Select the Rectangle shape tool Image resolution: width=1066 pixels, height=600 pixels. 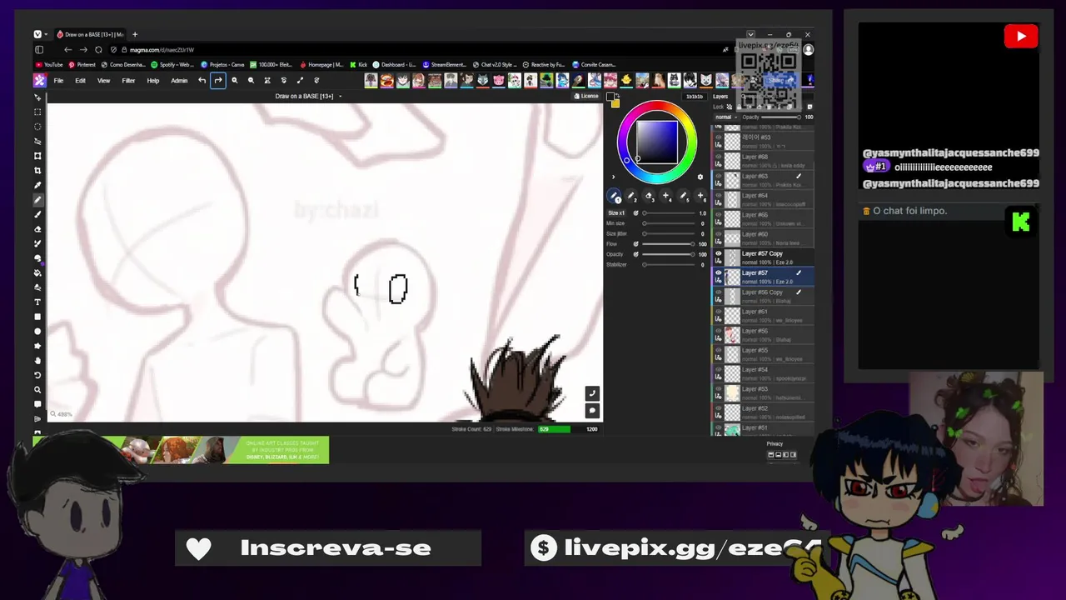point(37,317)
